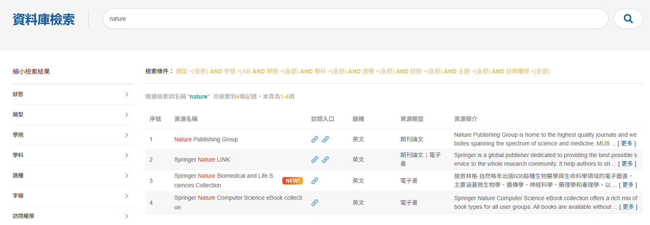The width and height of the screenshot is (650, 225).
Task: Click the 縮小檢索結果 heading
Action: (x=32, y=72)
